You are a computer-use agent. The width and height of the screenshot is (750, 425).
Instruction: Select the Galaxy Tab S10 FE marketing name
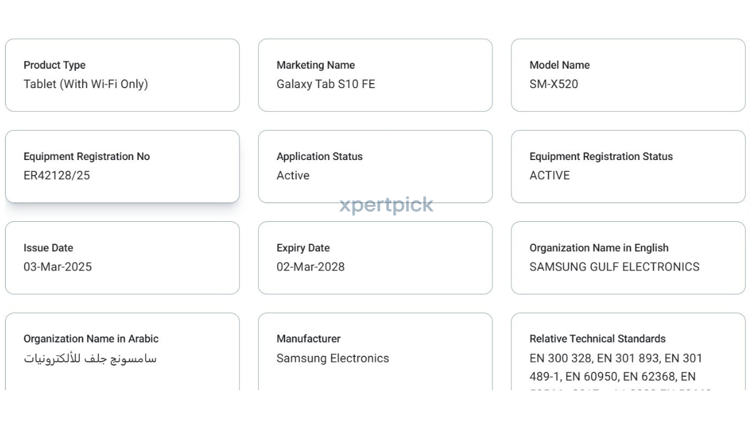[326, 84]
